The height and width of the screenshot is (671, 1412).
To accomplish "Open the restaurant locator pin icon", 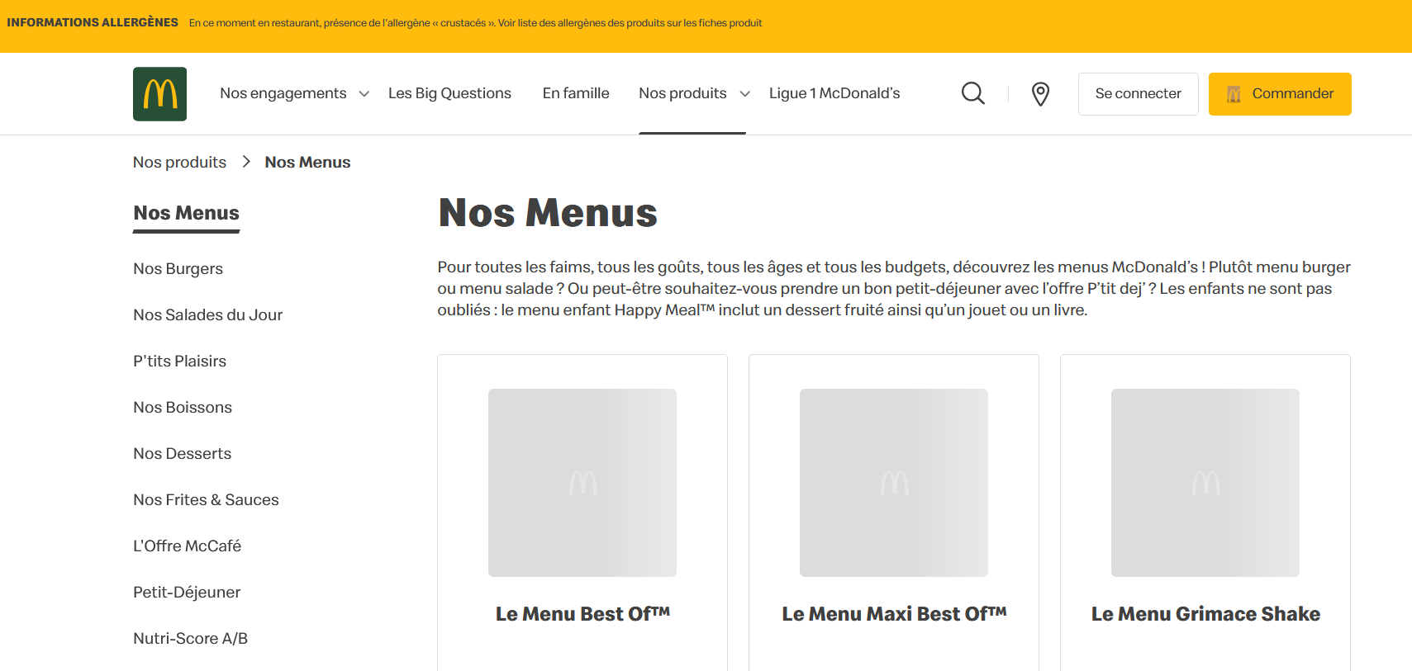I will pos(1041,94).
